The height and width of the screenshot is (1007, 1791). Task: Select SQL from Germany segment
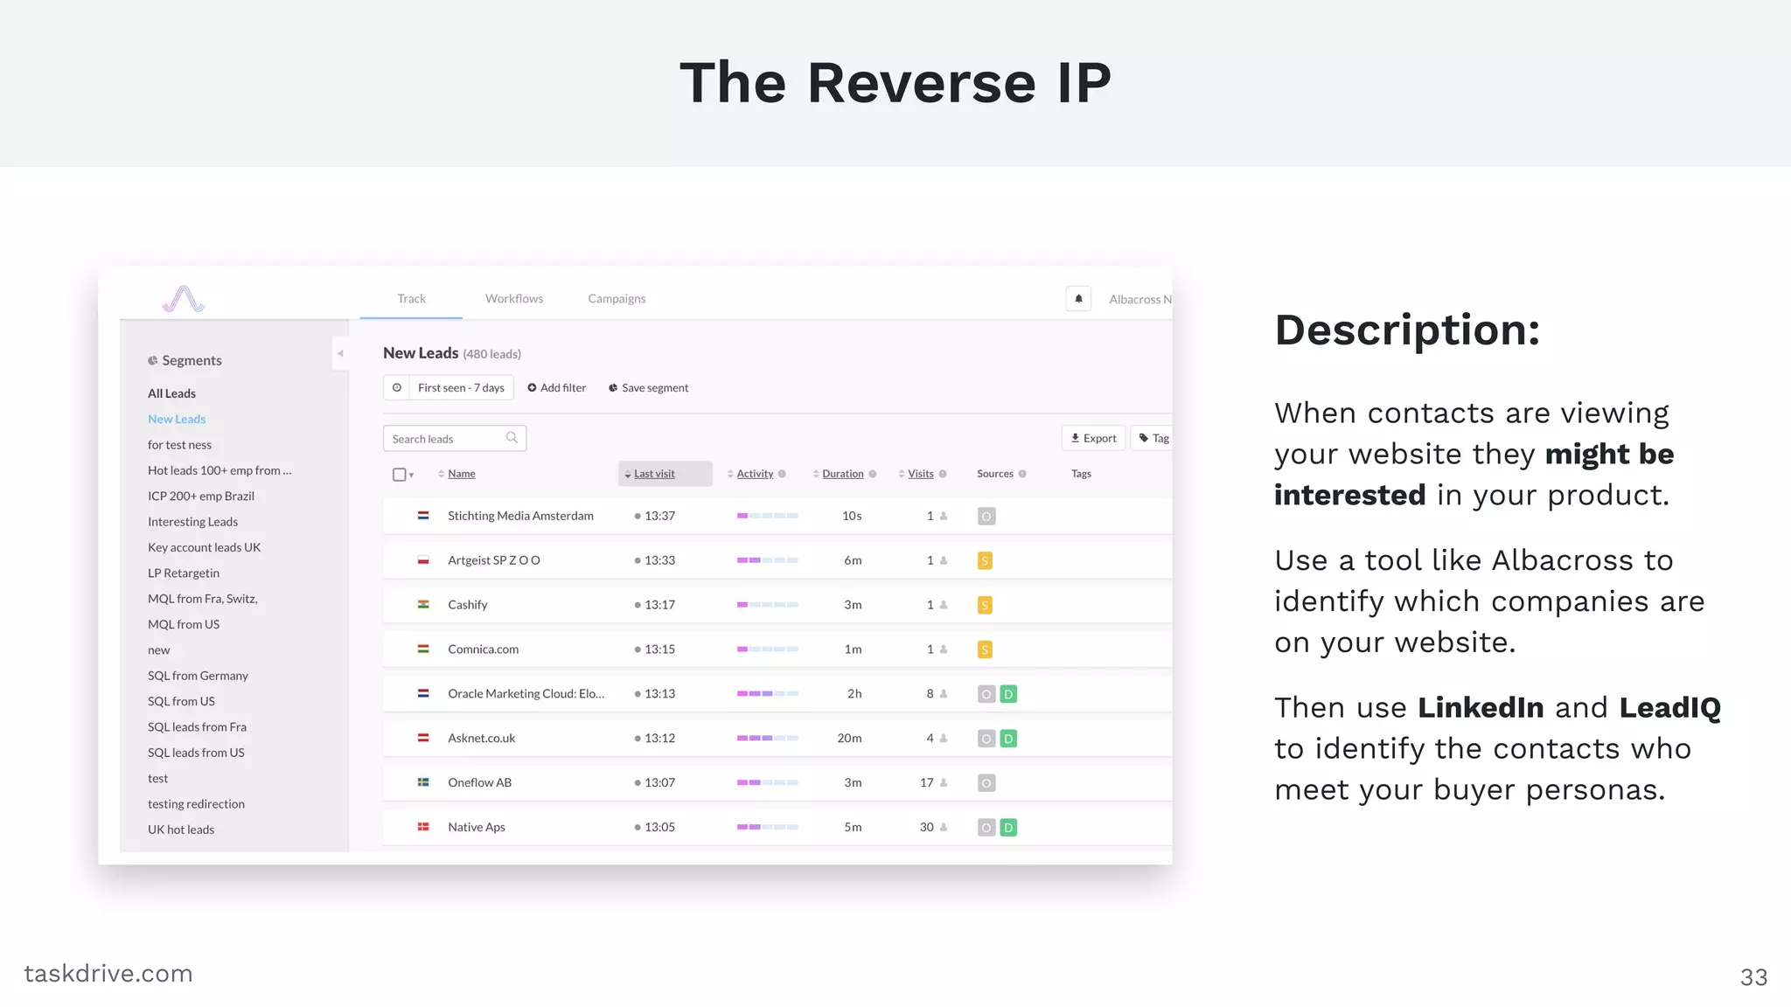click(x=198, y=676)
